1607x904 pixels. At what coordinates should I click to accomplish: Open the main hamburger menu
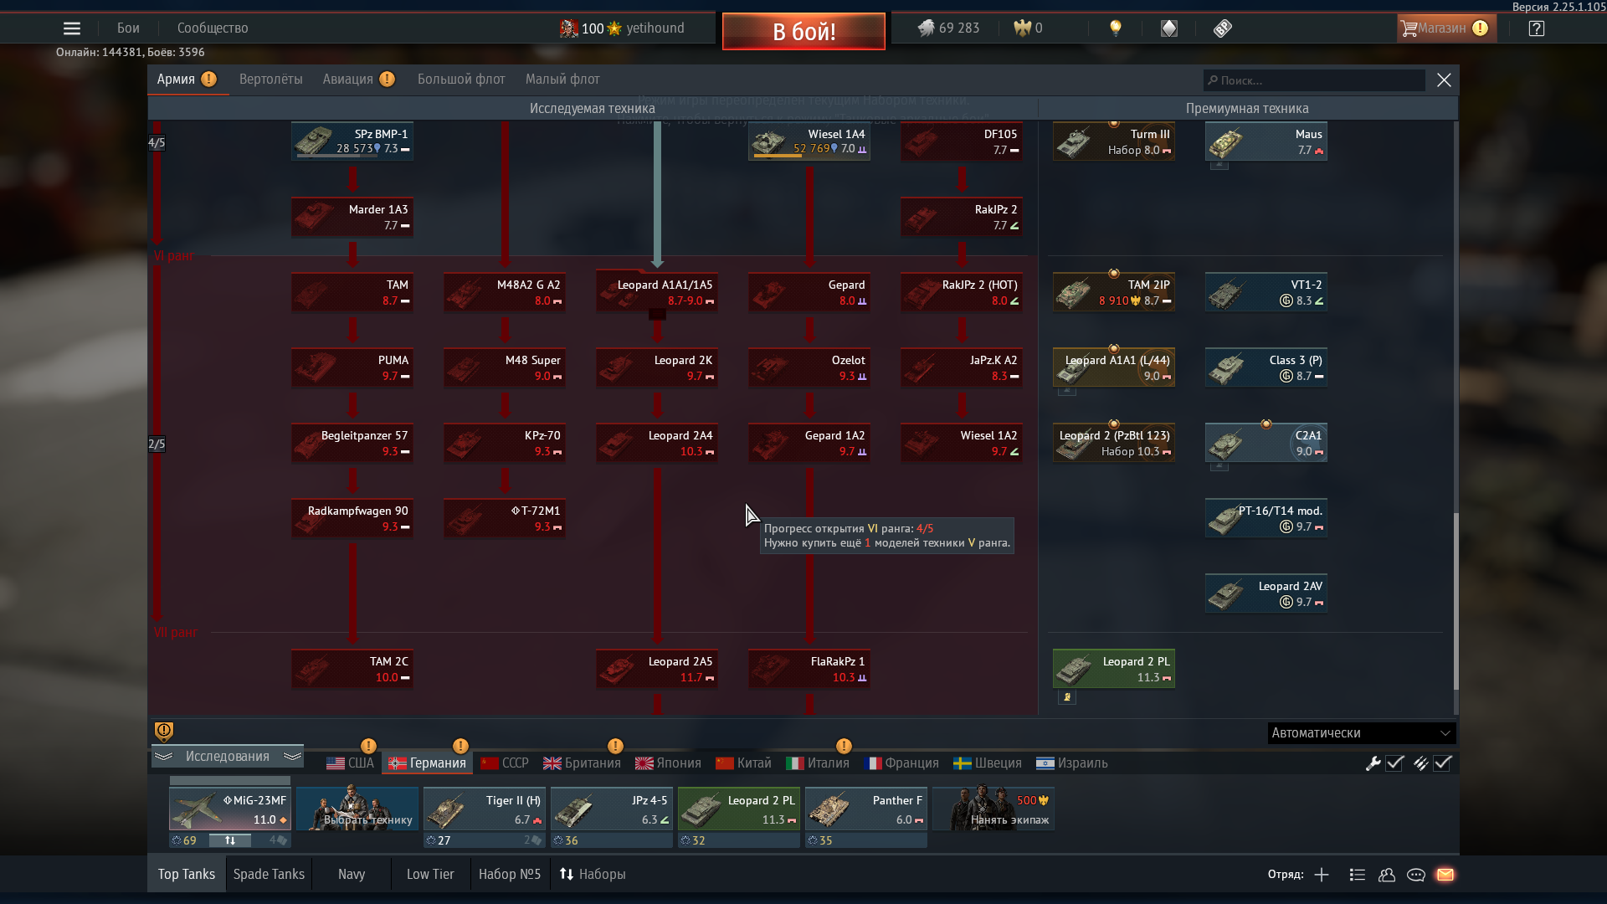pos(72,28)
